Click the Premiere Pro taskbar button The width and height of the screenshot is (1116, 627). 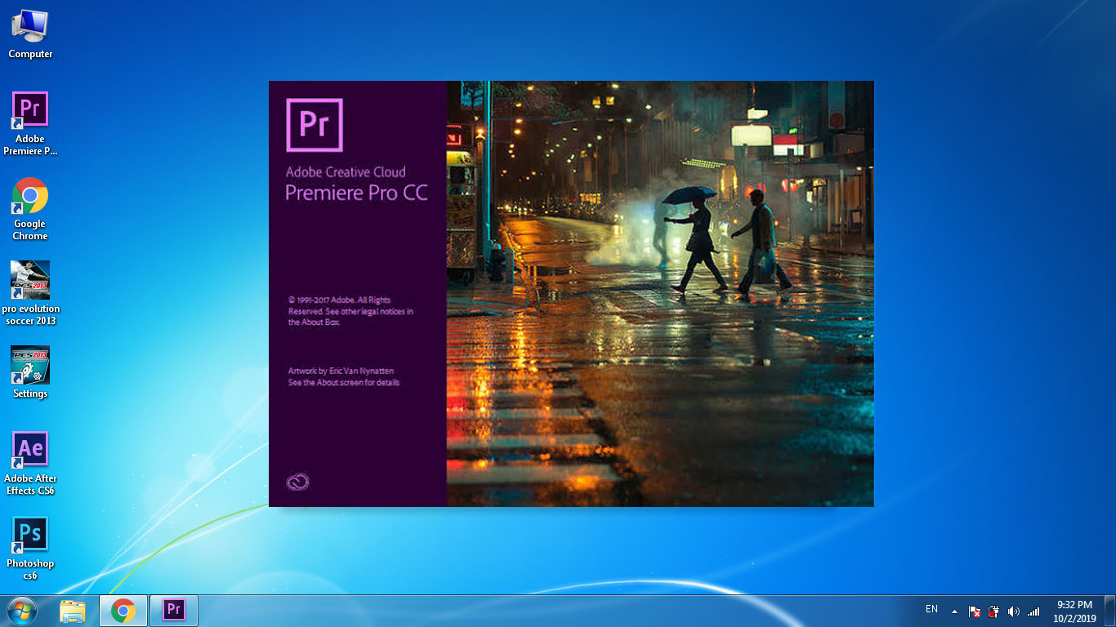(174, 611)
